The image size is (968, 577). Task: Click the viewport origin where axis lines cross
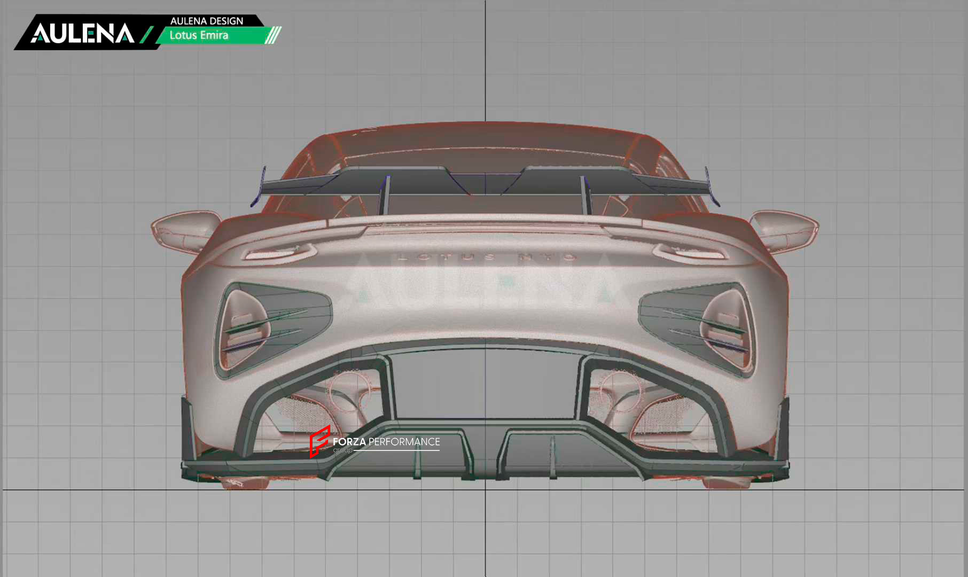click(485, 489)
